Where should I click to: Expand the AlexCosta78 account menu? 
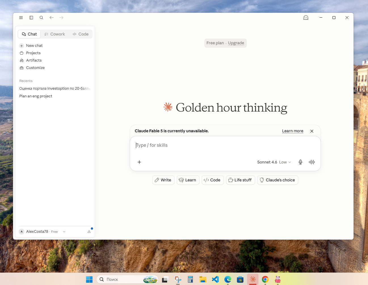42,232
